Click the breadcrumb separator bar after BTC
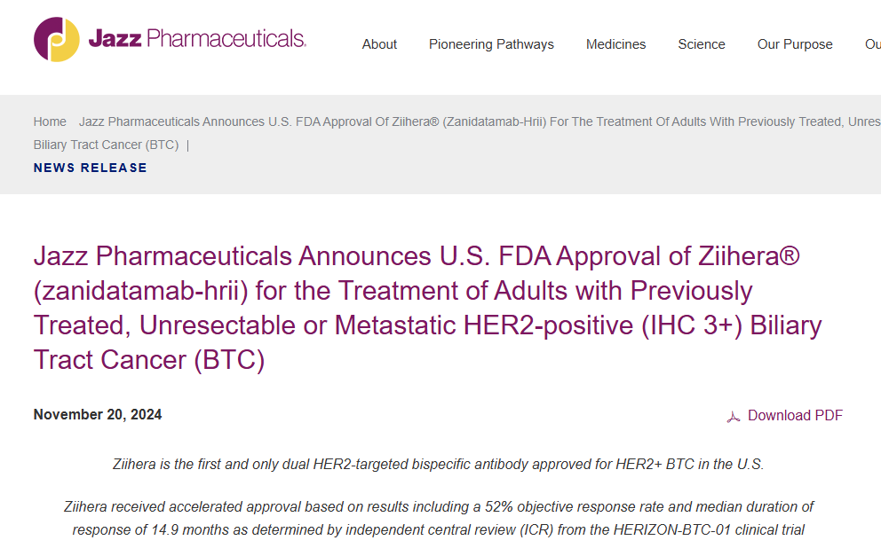 pos(187,145)
